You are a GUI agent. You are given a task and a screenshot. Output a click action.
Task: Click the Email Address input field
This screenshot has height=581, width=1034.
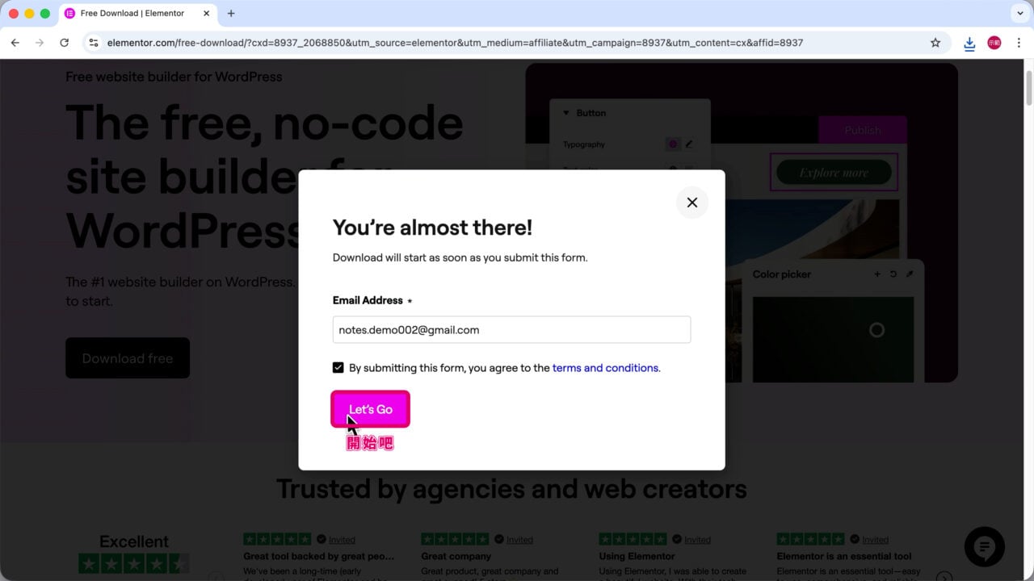pos(511,329)
